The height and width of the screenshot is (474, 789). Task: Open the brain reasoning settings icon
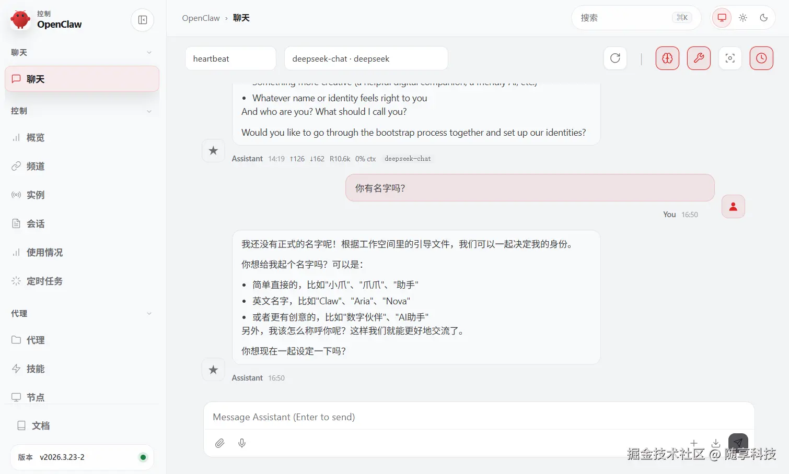pos(667,58)
